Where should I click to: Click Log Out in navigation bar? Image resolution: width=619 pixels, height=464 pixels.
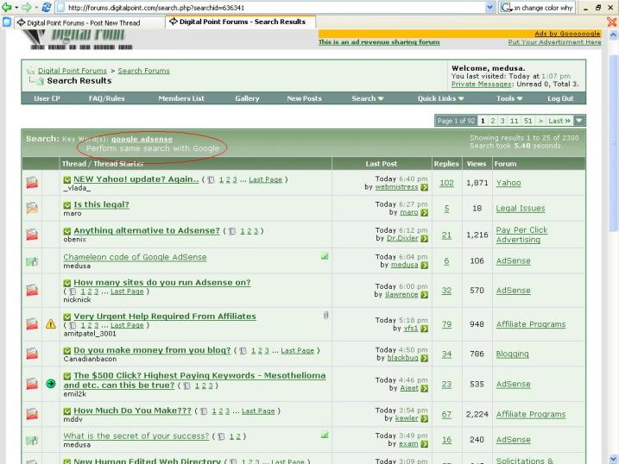(x=560, y=98)
